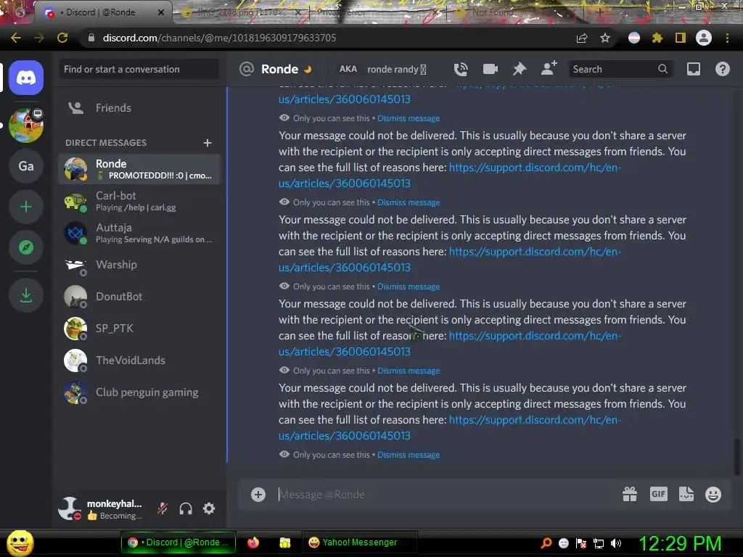Screen dimensions: 743x557
Task: Dismiss the bottom-most undelivered message notice
Action: 409,455
